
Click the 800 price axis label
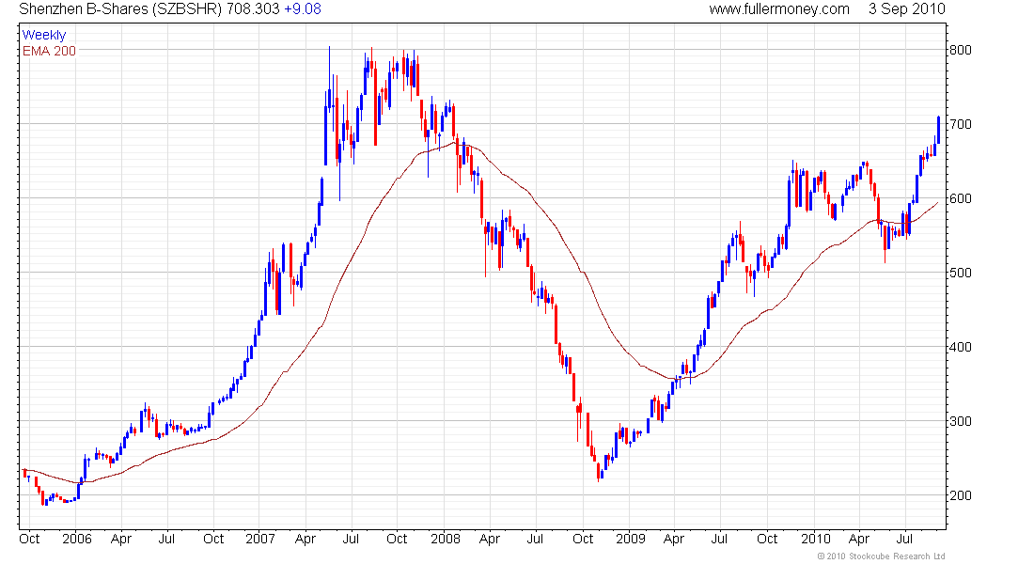point(960,50)
